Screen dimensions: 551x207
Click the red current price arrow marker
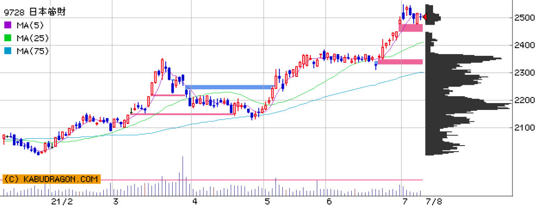coord(425,17)
